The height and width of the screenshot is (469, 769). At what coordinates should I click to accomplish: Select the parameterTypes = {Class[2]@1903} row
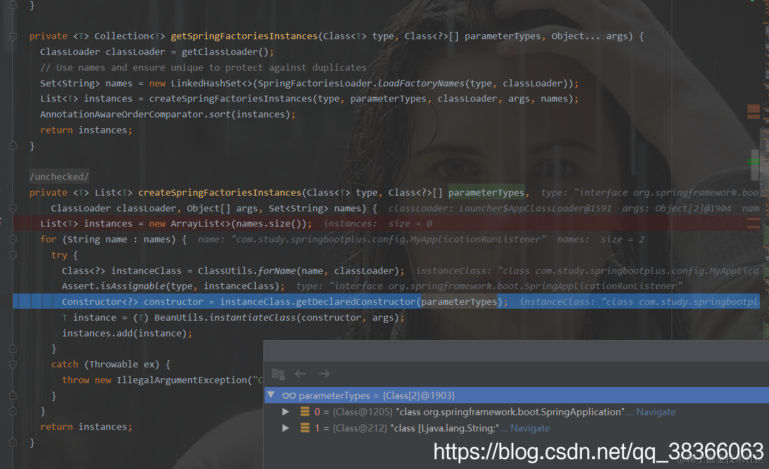tap(516, 395)
